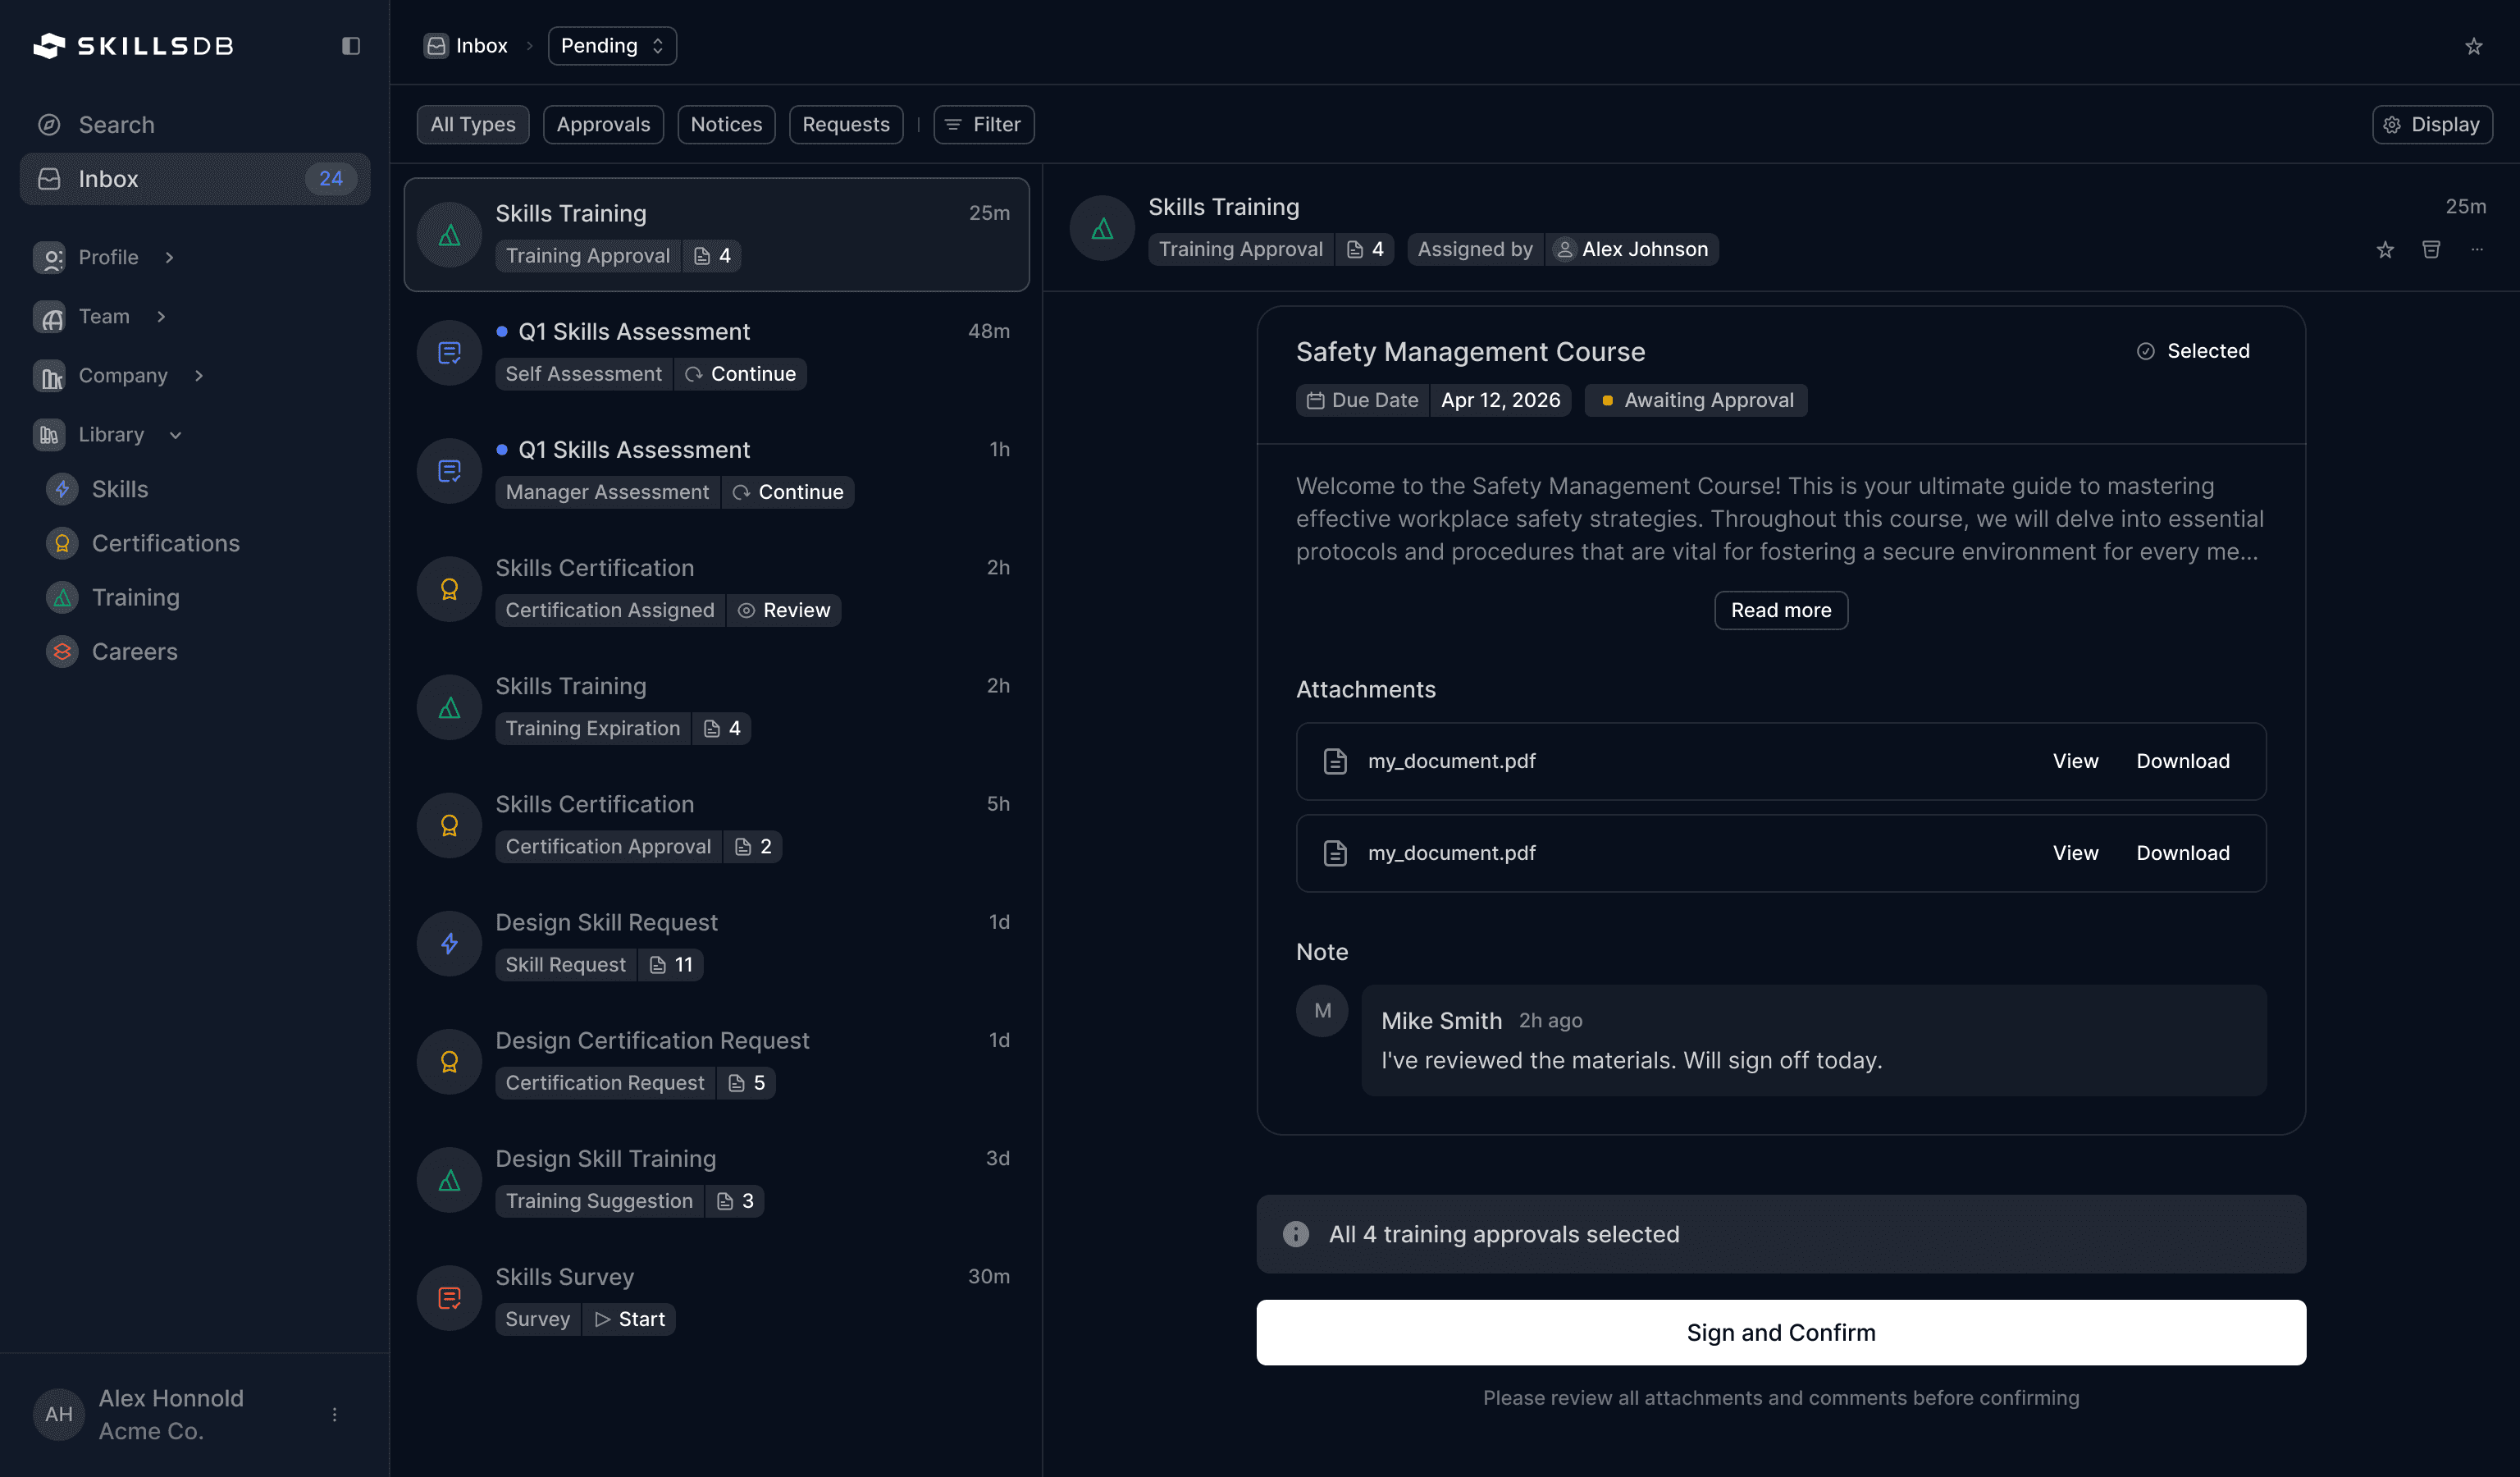Star this page in top bar
Image resolution: width=2520 pixels, height=1477 pixels.
click(x=2473, y=46)
